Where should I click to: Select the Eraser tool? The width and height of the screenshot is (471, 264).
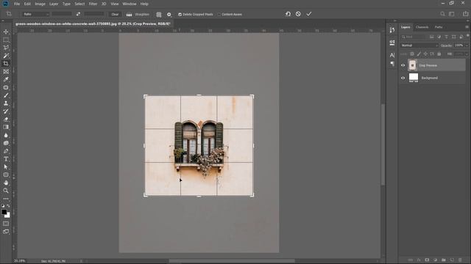click(6, 119)
